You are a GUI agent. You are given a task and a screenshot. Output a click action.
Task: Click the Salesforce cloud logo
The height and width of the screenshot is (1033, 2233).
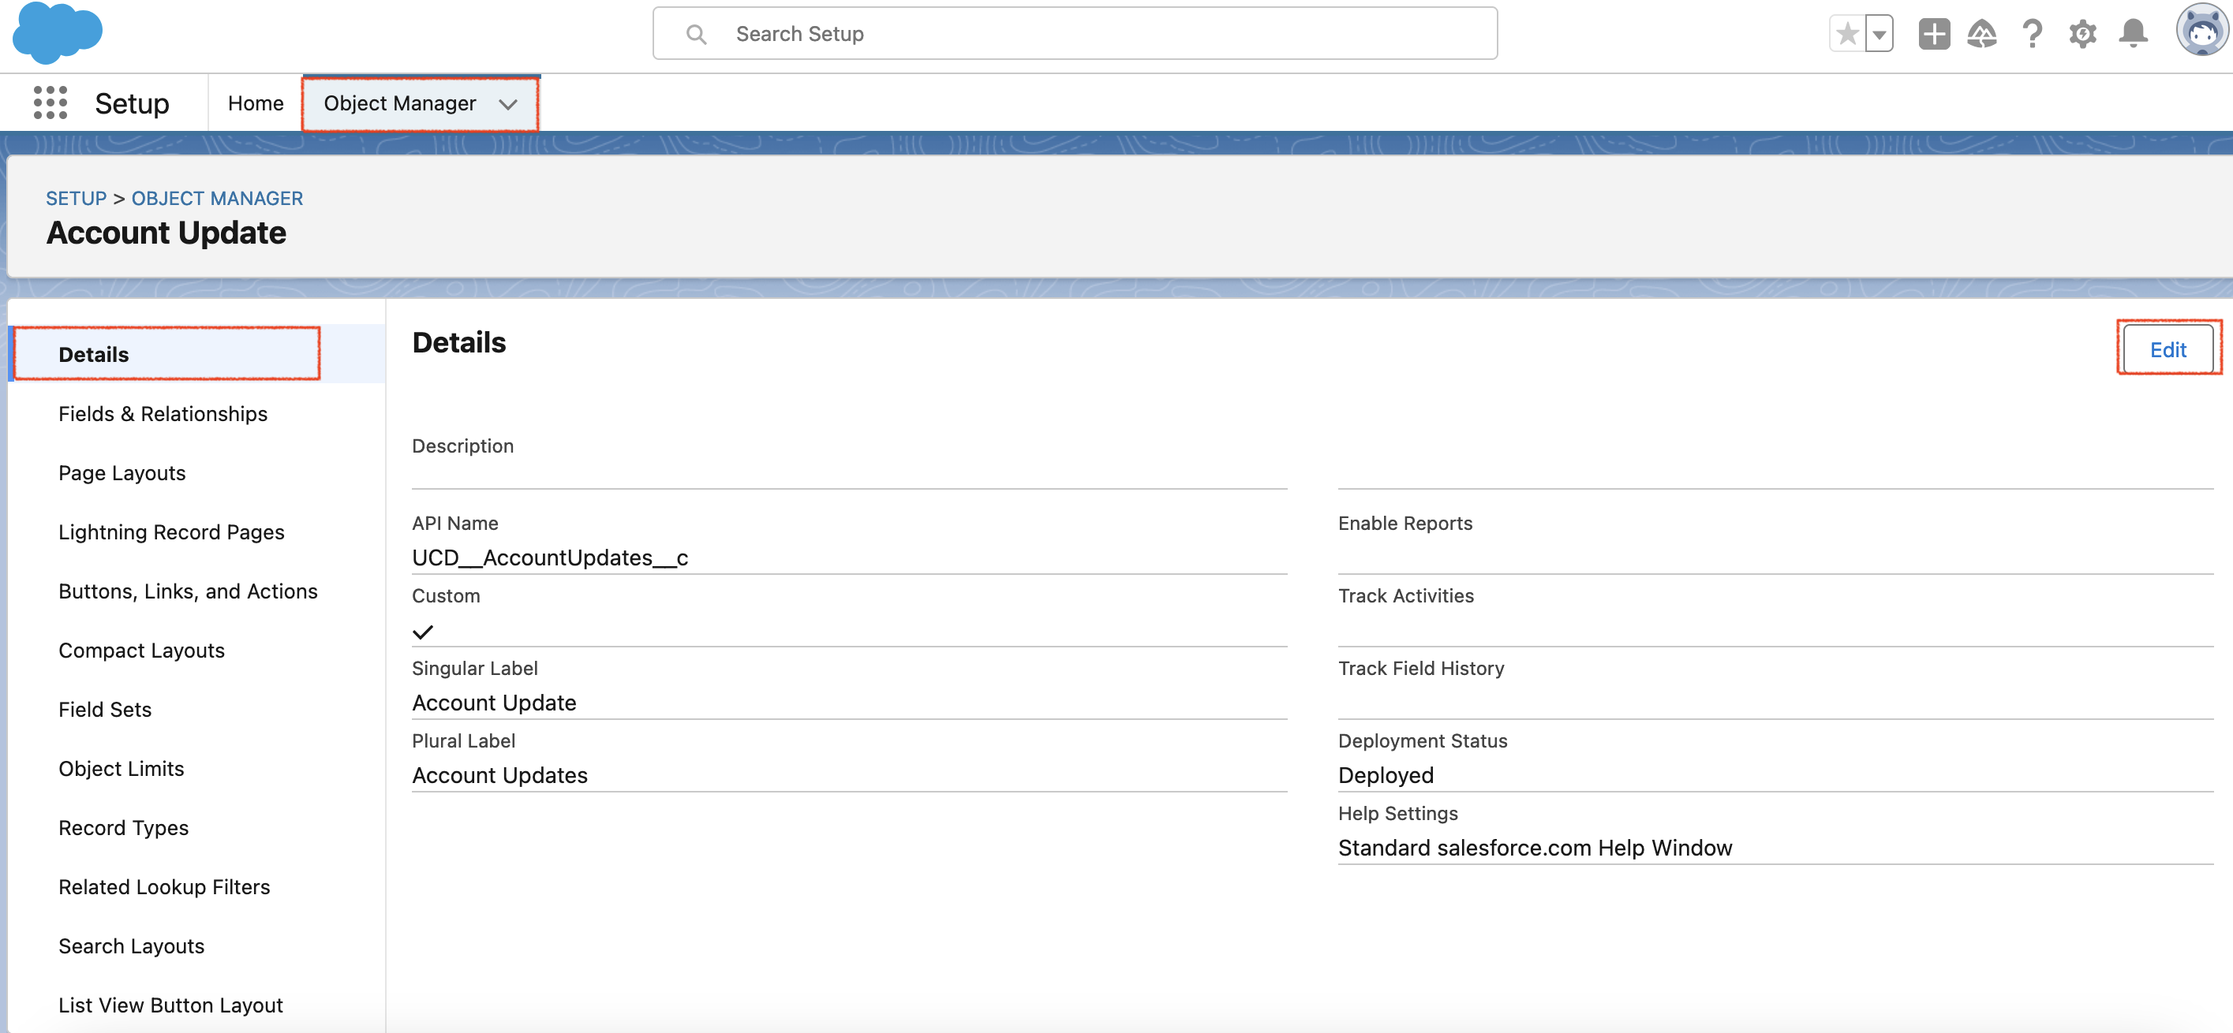click(x=58, y=33)
